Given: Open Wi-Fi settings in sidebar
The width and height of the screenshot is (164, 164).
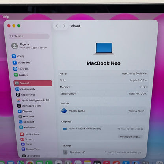Looking at the screenshot, I should point(18,56).
